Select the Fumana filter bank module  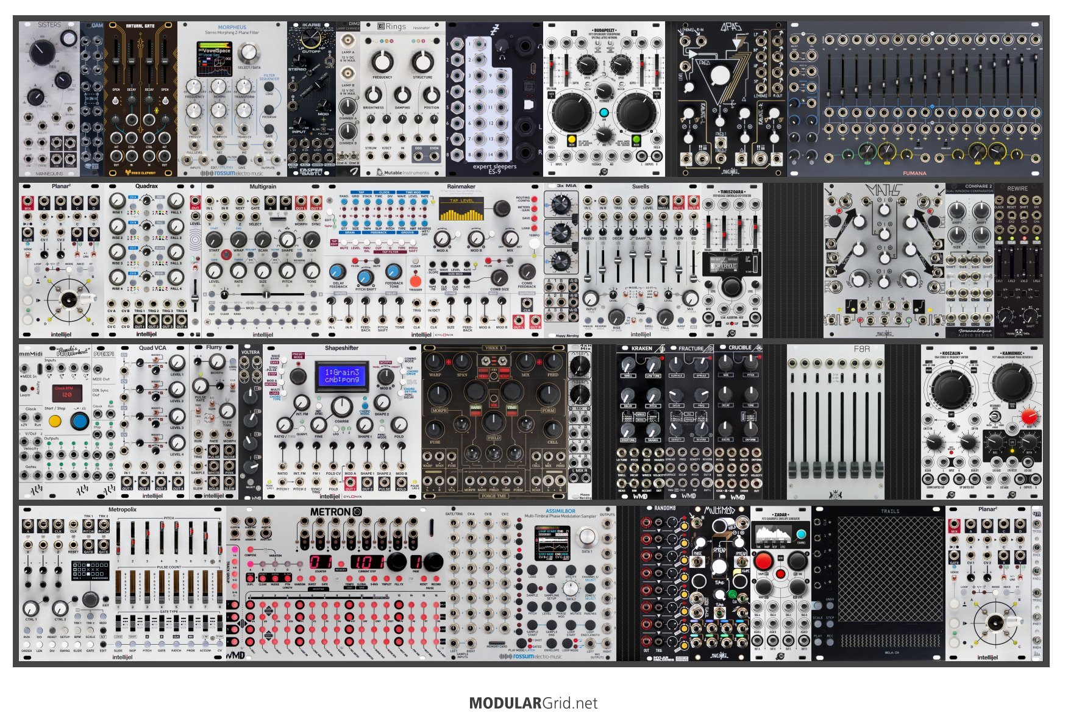914,99
